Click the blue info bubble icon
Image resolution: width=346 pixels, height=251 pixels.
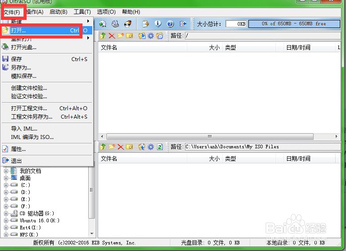158,24
